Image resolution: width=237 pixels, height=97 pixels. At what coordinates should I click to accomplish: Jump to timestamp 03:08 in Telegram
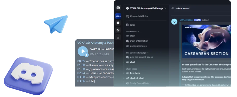coord(81,77)
